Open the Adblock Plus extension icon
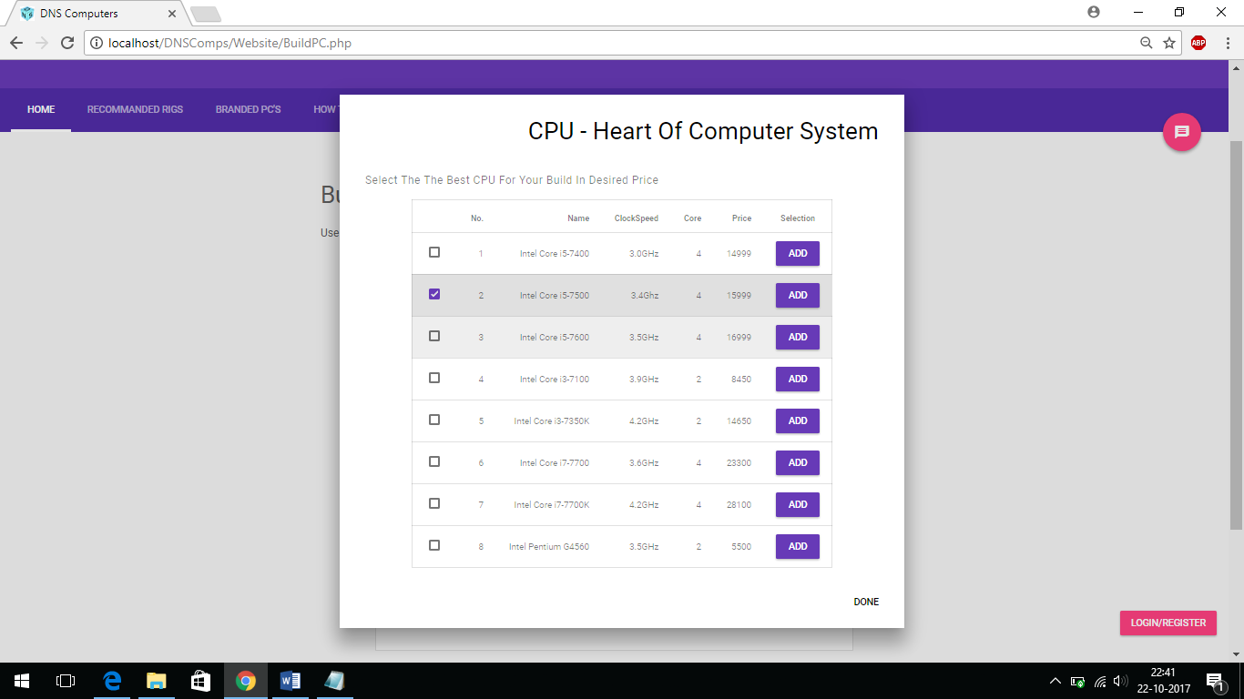This screenshot has height=699, width=1244. tap(1198, 43)
